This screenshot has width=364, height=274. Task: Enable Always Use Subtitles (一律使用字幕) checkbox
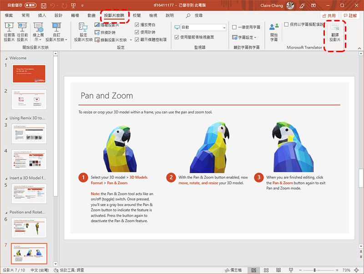234,27
